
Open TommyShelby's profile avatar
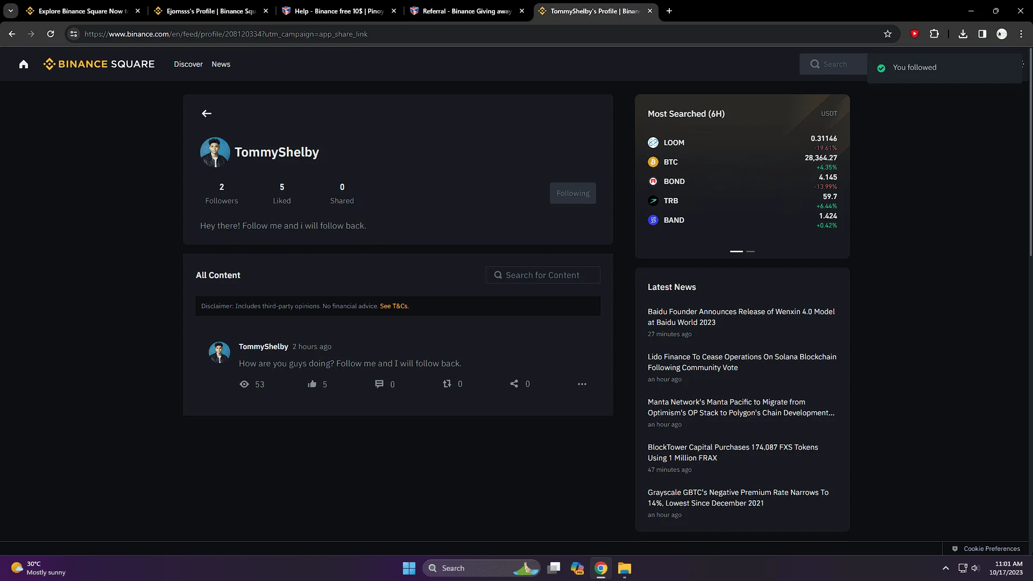[215, 152]
